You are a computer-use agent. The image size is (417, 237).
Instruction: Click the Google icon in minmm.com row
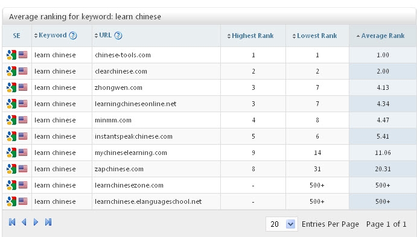click(11, 120)
